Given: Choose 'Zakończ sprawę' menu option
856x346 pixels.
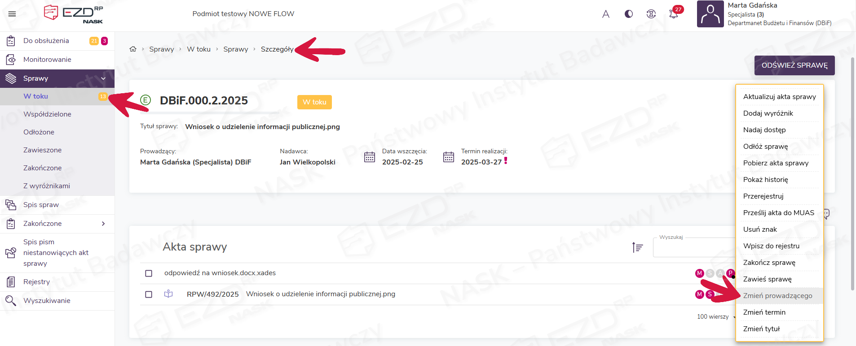Looking at the screenshot, I should click(x=769, y=263).
